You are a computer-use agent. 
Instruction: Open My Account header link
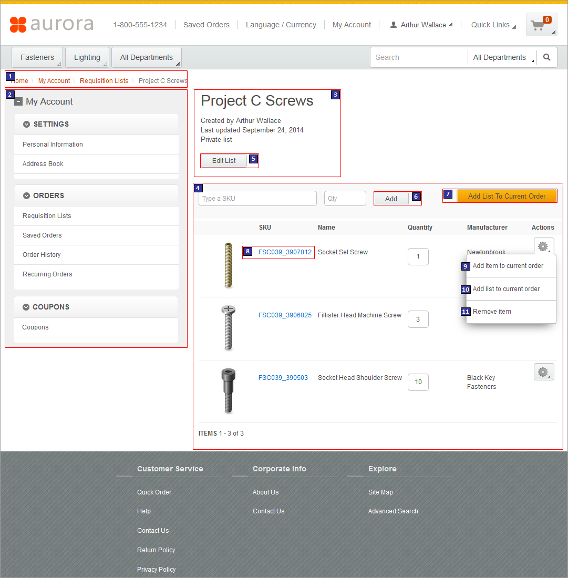click(352, 25)
